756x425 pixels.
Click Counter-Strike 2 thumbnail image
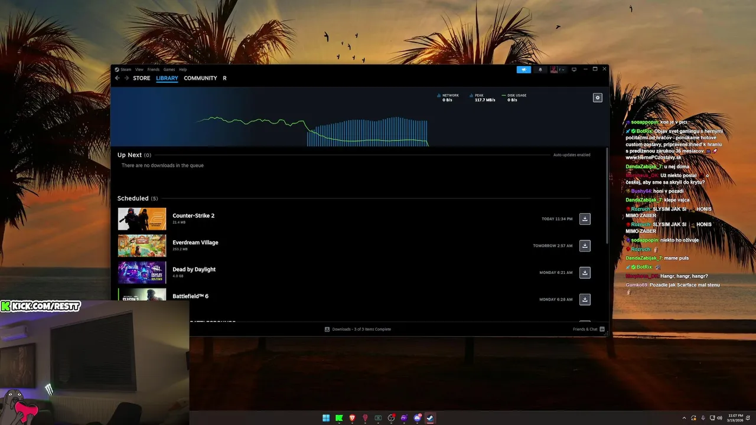pyautogui.click(x=142, y=219)
